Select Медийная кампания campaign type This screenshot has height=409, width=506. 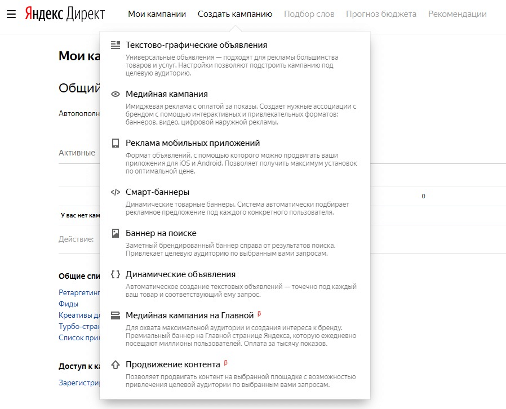[x=167, y=94]
